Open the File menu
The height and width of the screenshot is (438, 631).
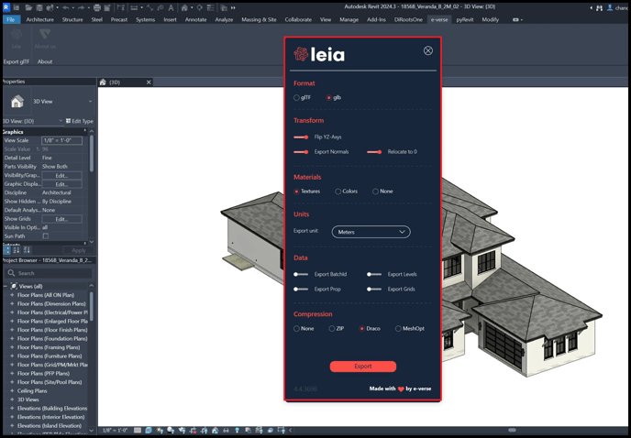click(11, 20)
